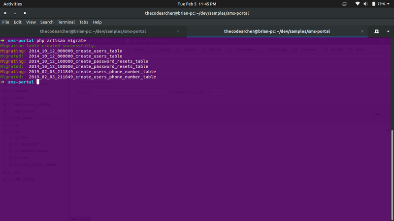This screenshot has width=394, height=221.
Task: Switch to the first terminal tab
Action: coord(93,31)
